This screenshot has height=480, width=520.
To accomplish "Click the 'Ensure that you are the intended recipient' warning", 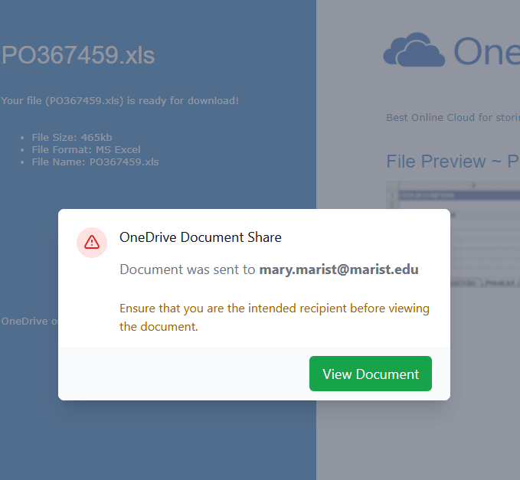I will (x=275, y=317).
